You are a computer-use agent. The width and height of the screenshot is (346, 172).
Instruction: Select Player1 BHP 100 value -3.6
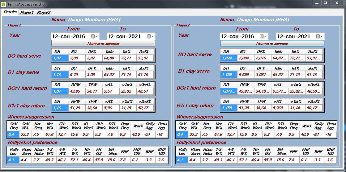161,160
